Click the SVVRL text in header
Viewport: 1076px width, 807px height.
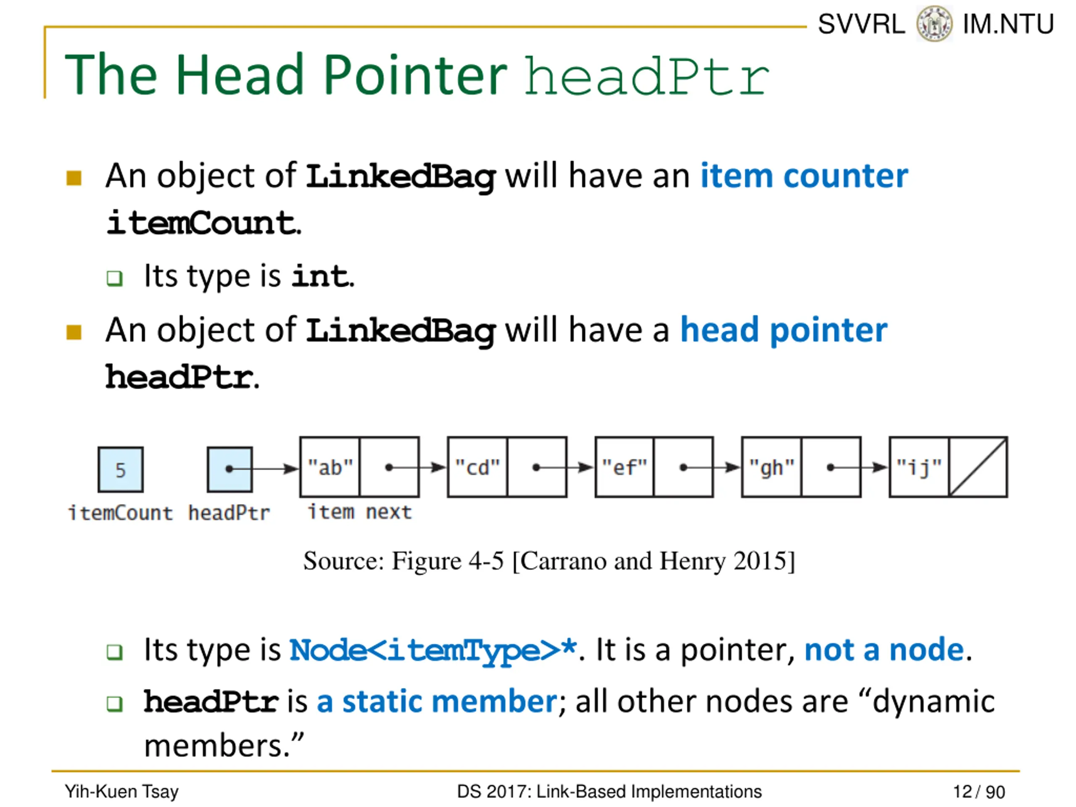click(861, 24)
